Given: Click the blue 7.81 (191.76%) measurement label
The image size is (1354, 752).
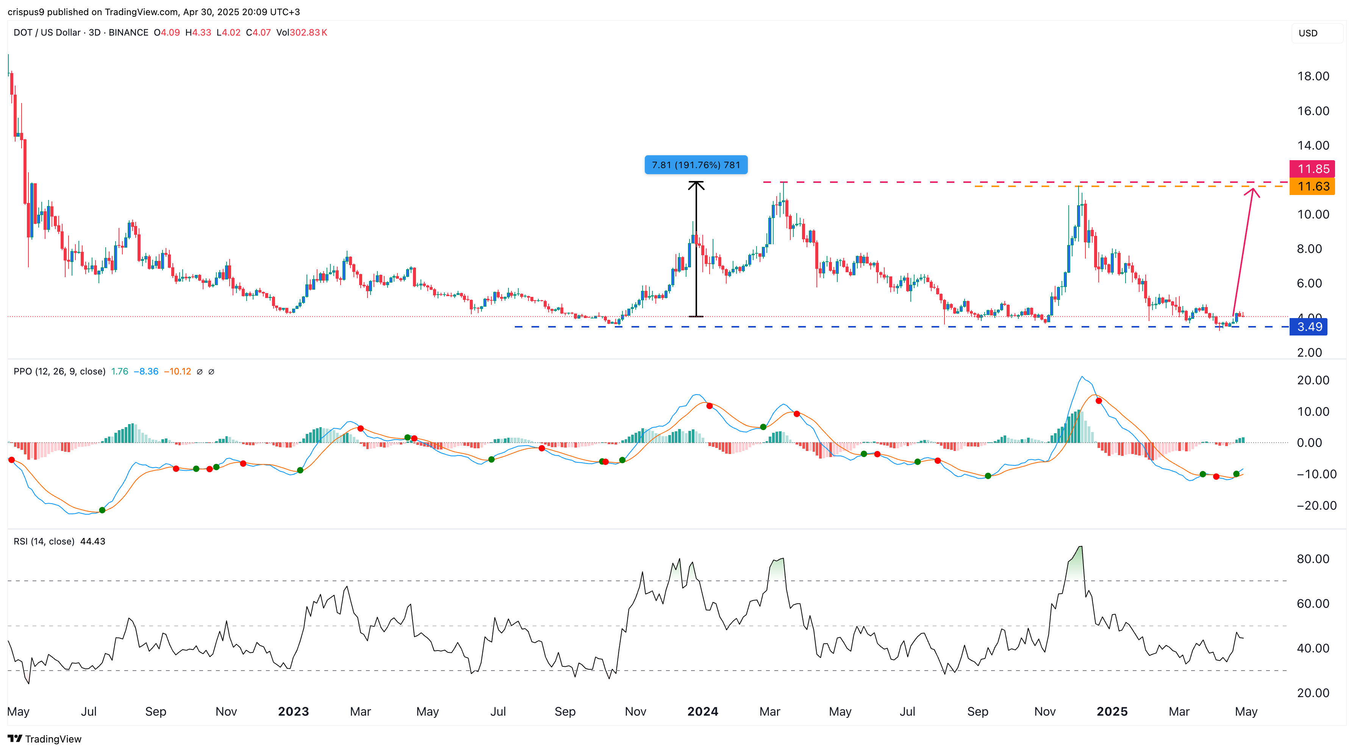Looking at the screenshot, I should (x=696, y=165).
